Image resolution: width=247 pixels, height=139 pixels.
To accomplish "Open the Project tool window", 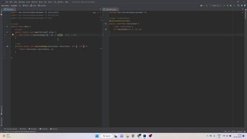I will (x=2, y=12).
